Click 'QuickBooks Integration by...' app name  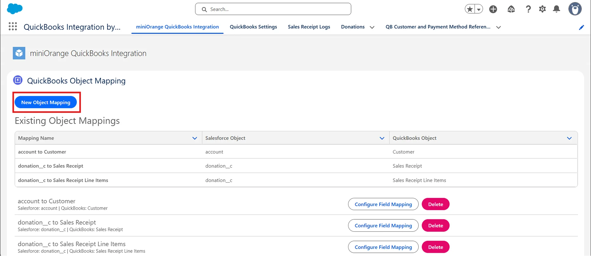pyautogui.click(x=72, y=27)
